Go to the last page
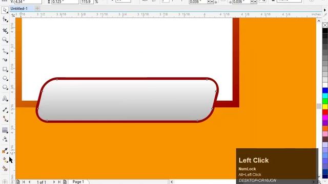The image size is (328, 184). (59, 182)
